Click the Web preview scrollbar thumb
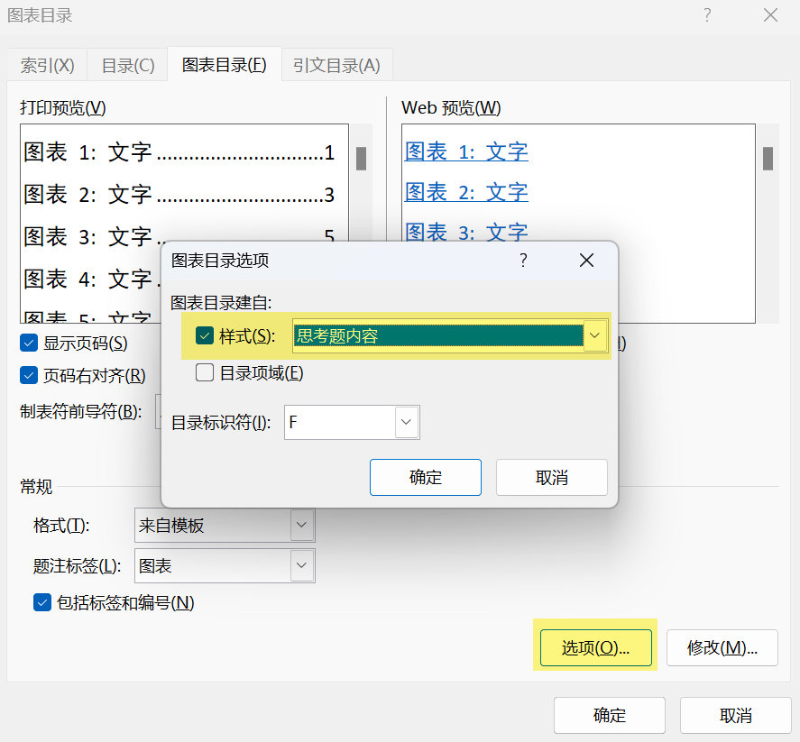The image size is (800, 742). pos(768,159)
